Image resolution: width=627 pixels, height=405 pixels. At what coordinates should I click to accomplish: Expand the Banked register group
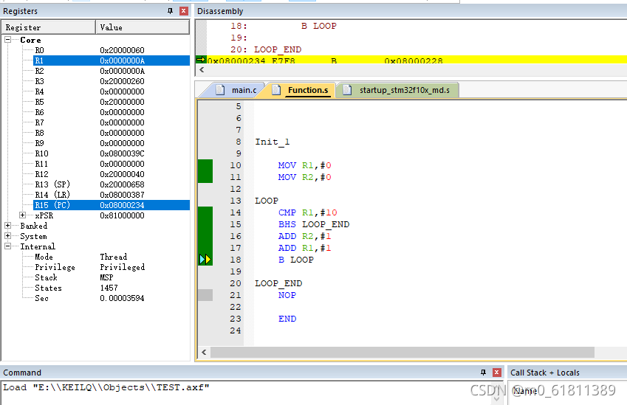click(7, 225)
